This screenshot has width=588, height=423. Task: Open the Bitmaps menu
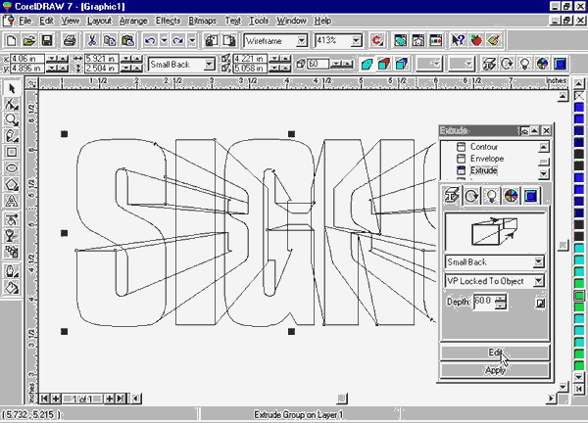point(203,21)
